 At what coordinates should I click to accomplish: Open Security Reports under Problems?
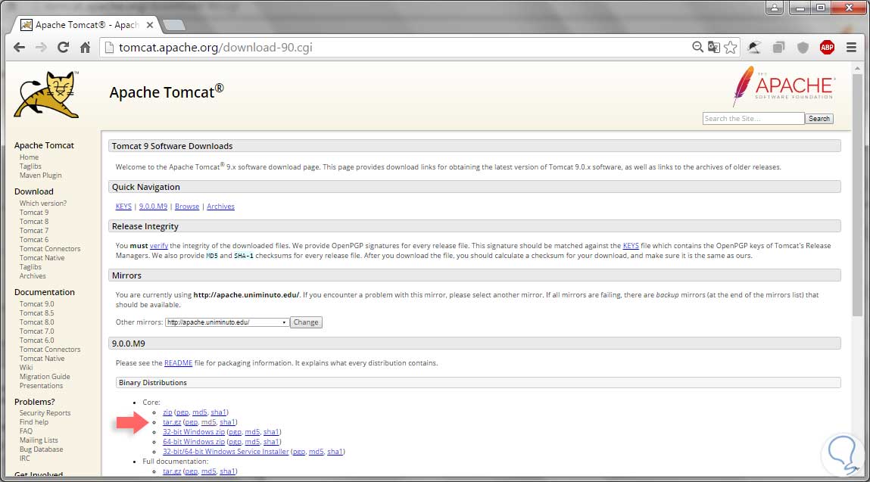pos(45,413)
